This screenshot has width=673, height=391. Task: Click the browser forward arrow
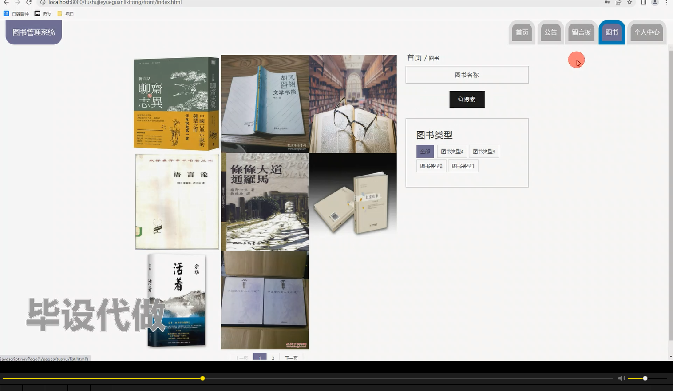pyautogui.click(x=18, y=2)
